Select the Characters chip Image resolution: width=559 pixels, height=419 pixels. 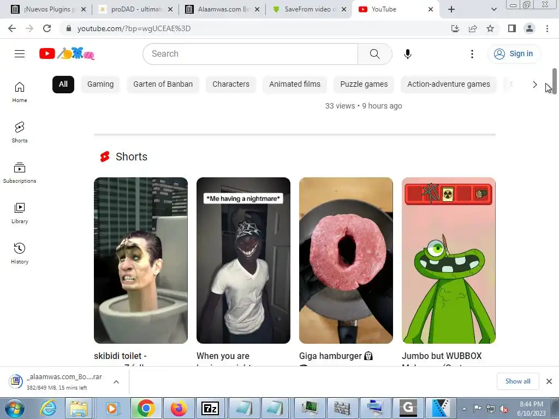click(x=231, y=85)
